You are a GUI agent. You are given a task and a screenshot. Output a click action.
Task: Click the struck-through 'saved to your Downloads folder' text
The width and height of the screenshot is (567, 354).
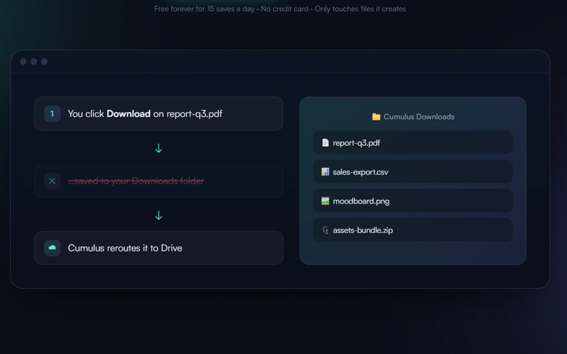(x=136, y=181)
